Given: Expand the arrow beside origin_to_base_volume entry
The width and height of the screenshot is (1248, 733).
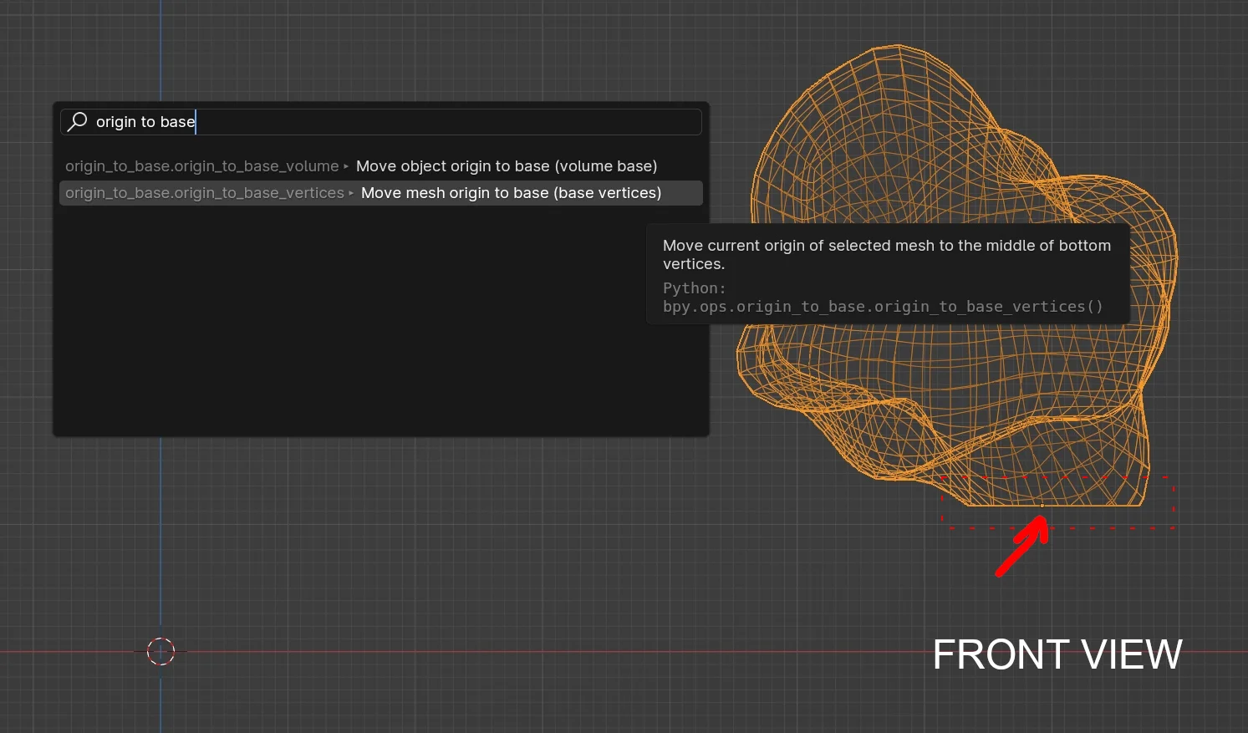Looking at the screenshot, I should tap(345, 165).
